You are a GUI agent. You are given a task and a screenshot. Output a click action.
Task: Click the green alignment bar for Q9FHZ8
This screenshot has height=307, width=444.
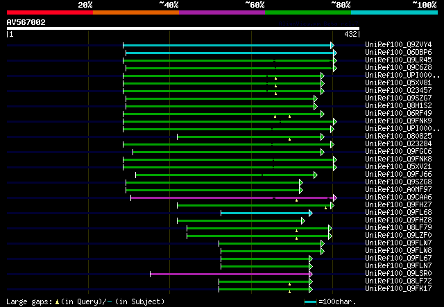pyautogui.click(x=239, y=220)
